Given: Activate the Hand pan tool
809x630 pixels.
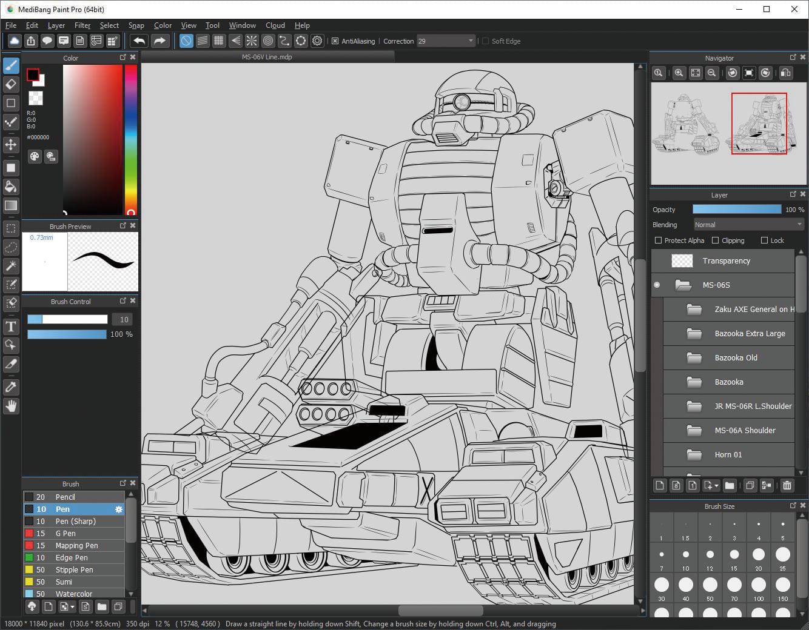Looking at the screenshot, I should 11,406.
